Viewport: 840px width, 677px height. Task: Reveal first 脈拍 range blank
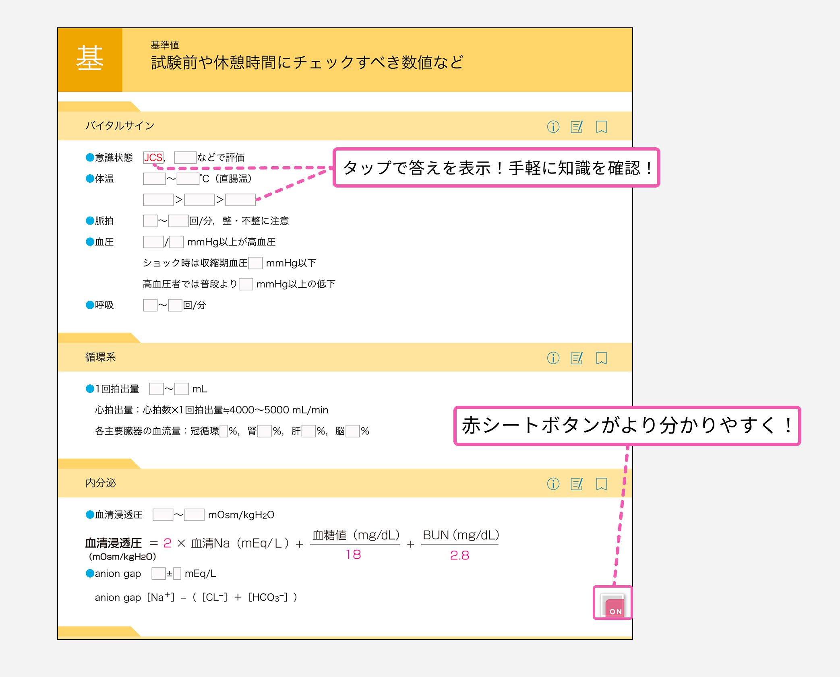pyautogui.click(x=150, y=221)
